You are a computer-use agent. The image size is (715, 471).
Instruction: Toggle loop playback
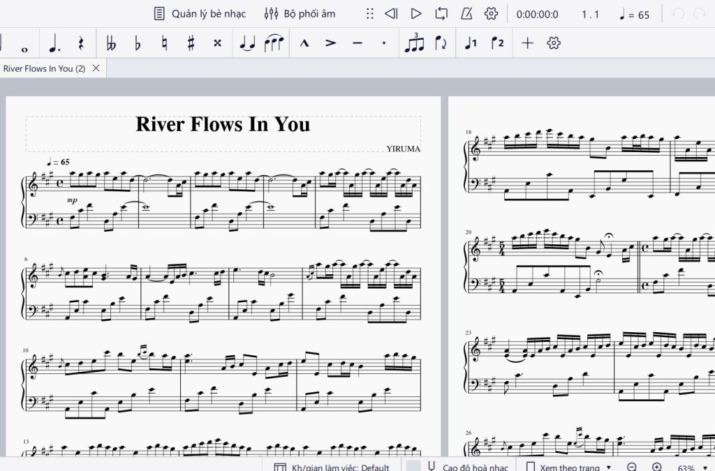pyautogui.click(x=441, y=14)
